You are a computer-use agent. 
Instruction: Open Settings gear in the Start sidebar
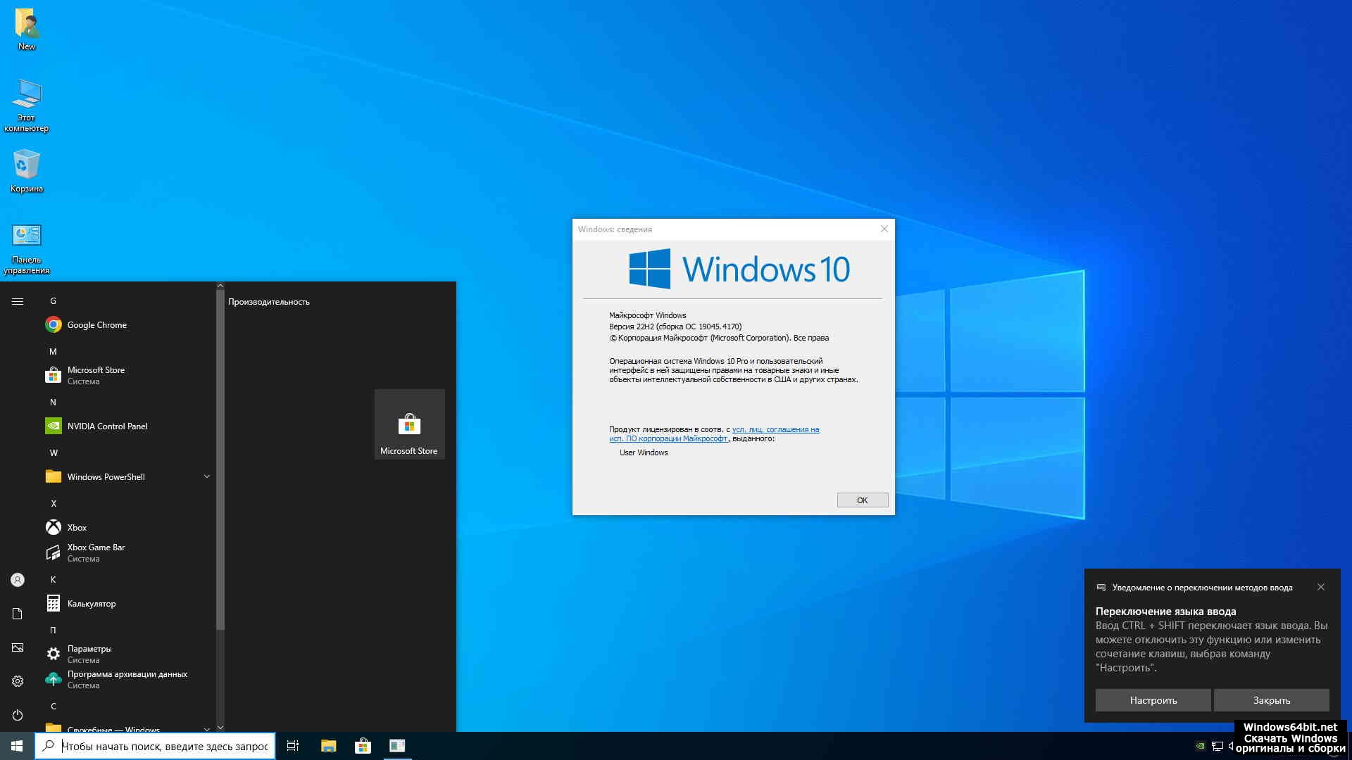18,681
